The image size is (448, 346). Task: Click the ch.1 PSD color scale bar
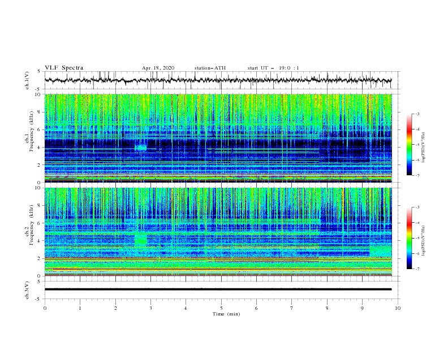[x=409, y=145]
